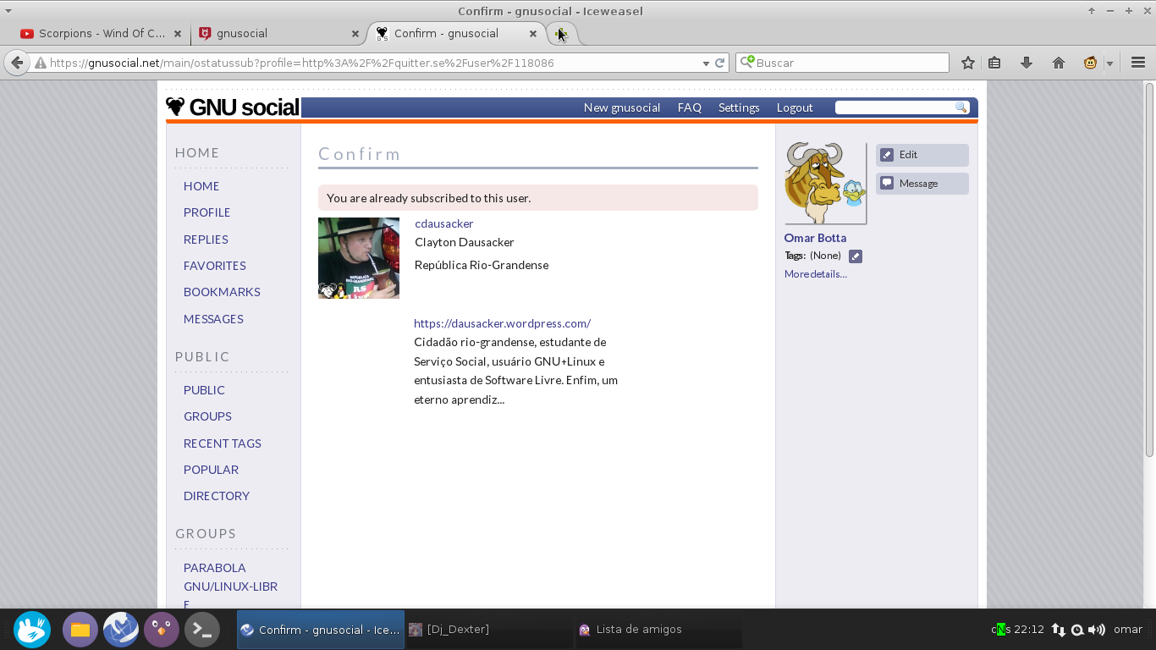The height and width of the screenshot is (650, 1156).
Task: Open the hamburger menu of Iceweasel
Action: [x=1138, y=63]
